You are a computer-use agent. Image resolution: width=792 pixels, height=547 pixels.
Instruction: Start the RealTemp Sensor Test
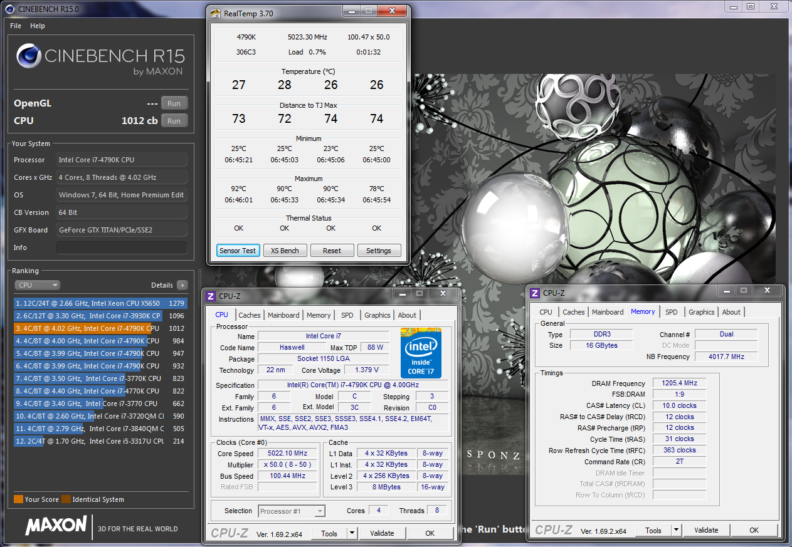pos(238,251)
